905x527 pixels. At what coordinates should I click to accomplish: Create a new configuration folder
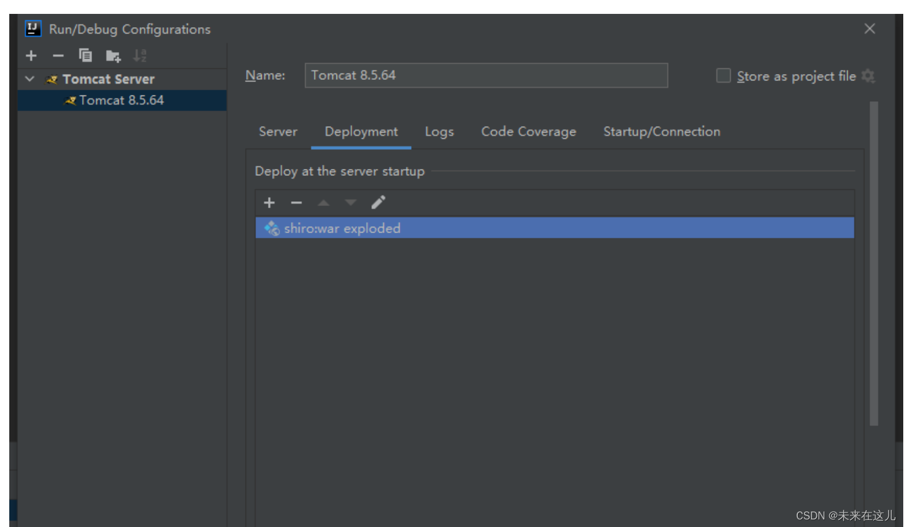113,56
